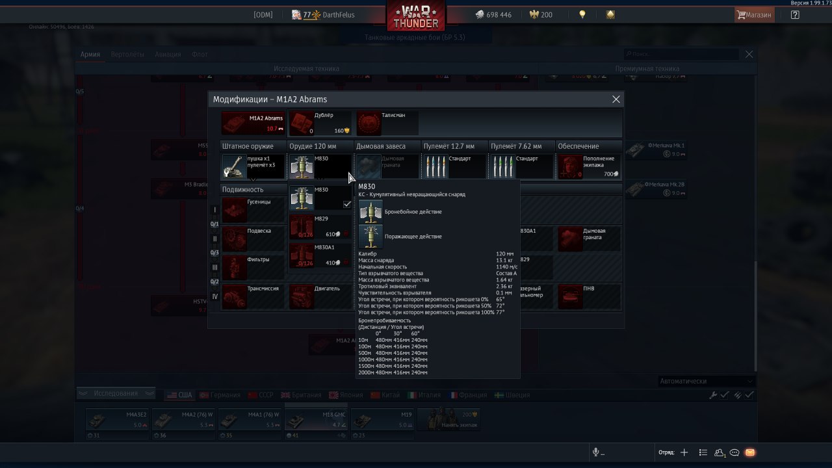The image size is (832, 468).
Task: Select the Гусеницы tracks modification
Action: pyautogui.click(x=253, y=210)
